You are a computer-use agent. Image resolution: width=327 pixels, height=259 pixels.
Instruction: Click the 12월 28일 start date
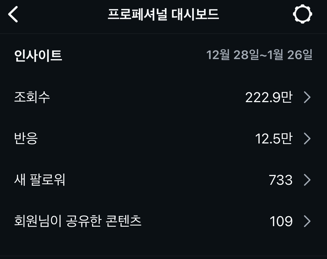click(232, 55)
